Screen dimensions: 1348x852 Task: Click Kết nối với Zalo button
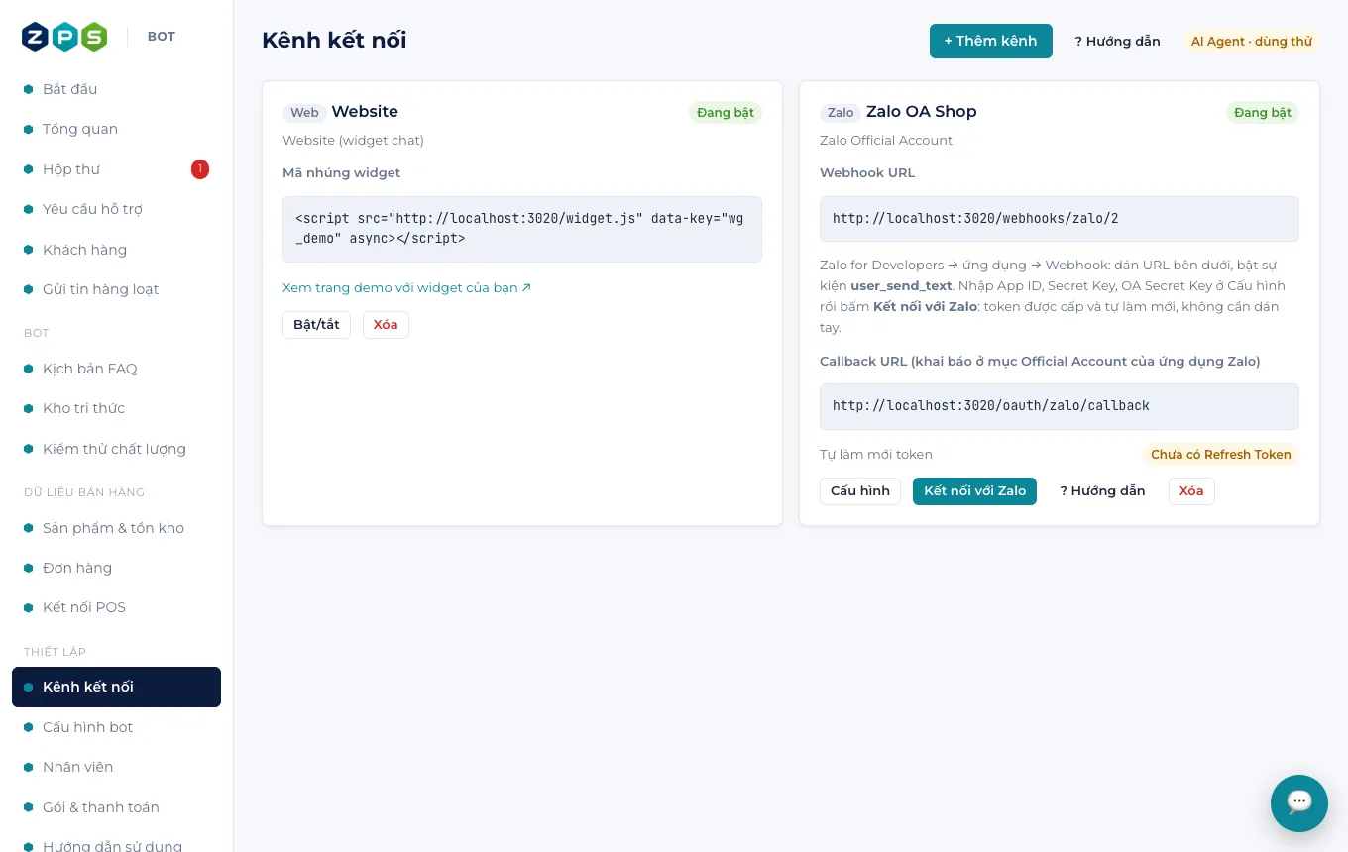click(974, 491)
